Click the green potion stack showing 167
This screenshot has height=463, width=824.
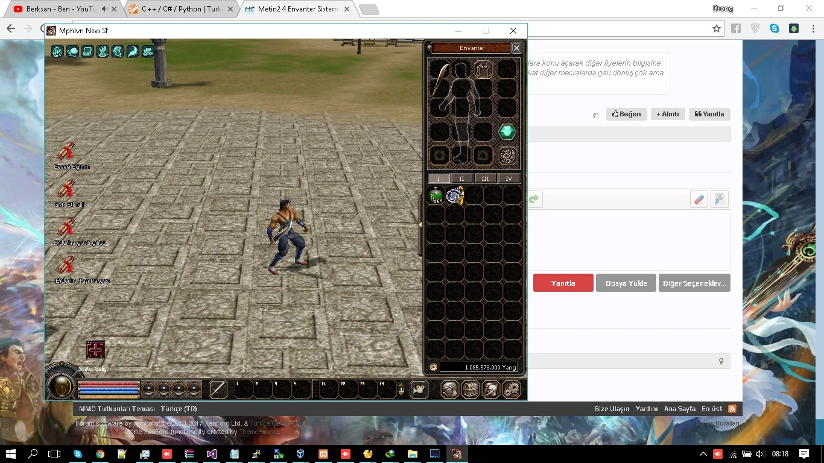(436, 195)
